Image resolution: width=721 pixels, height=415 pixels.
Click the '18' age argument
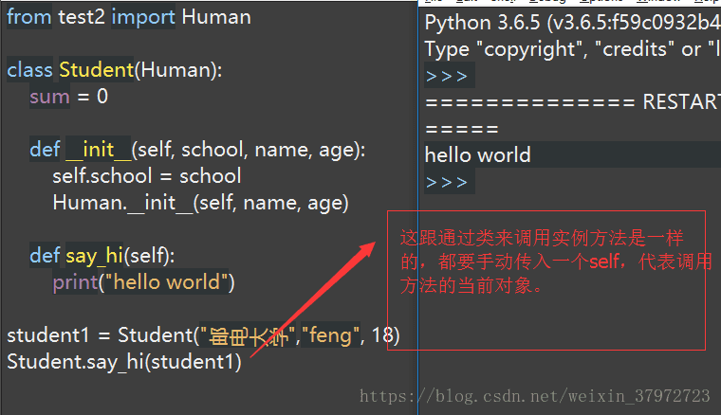point(381,335)
